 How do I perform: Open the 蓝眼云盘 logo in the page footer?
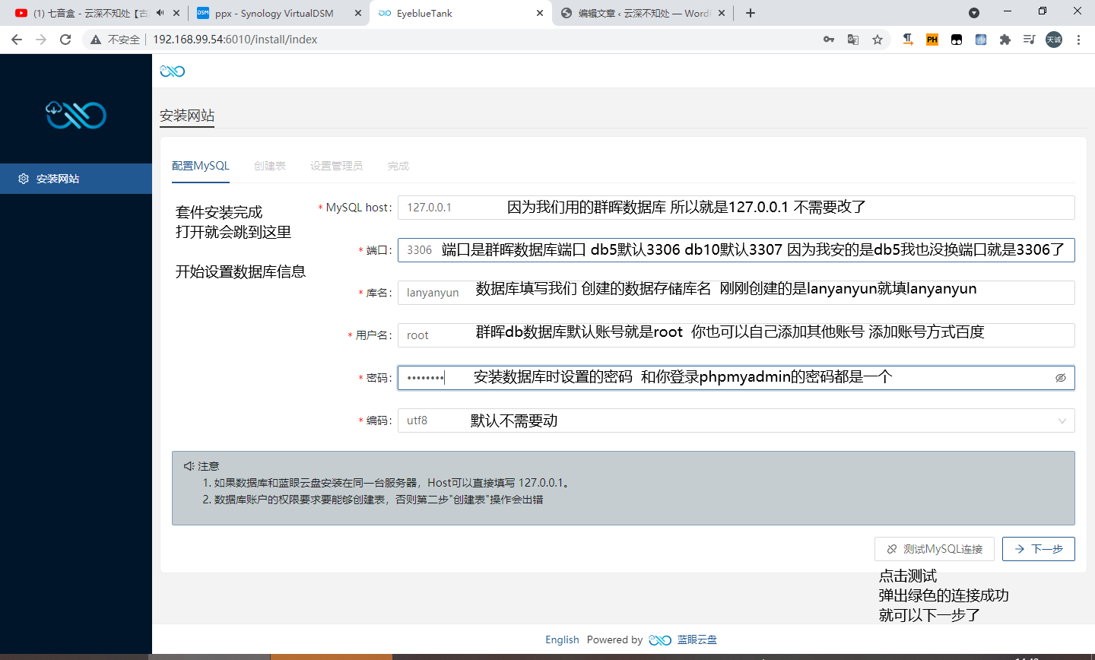[x=659, y=639]
